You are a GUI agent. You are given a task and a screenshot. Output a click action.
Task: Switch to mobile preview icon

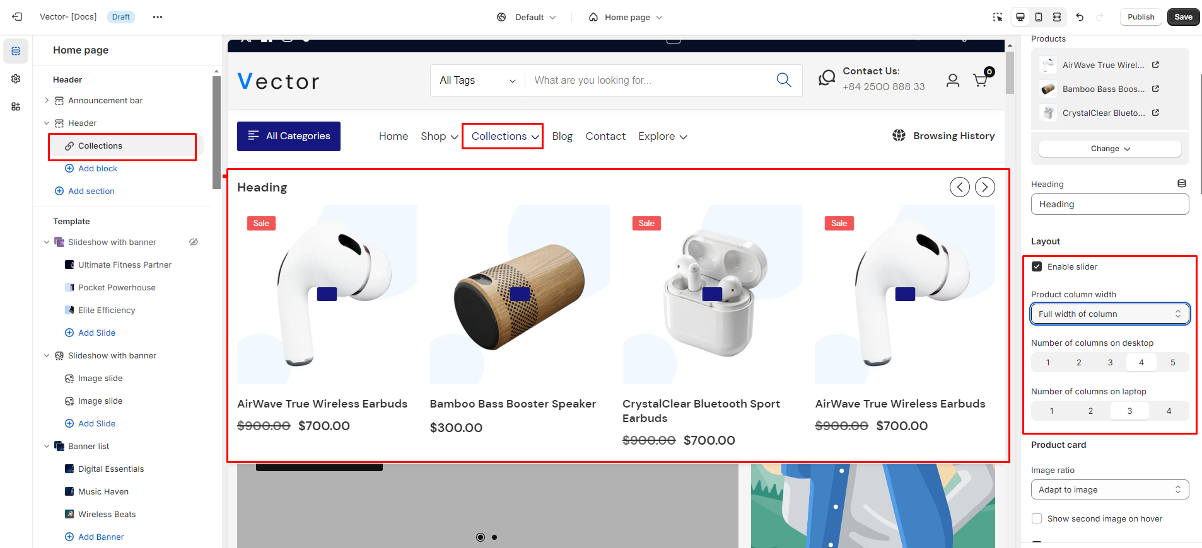1039,17
